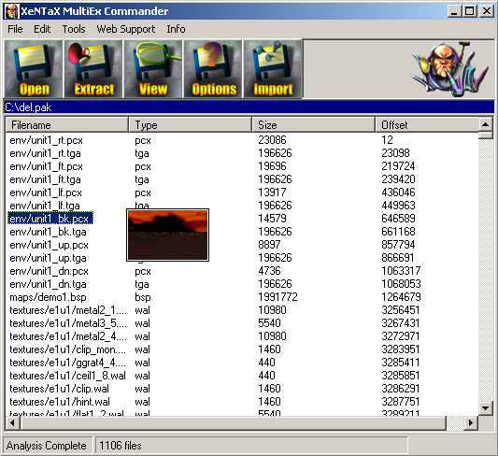The width and height of the screenshot is (498, 456).
Task: Select file env/unit1_dn.pcx
Action: pyautogui.click(x=49, y=271)
